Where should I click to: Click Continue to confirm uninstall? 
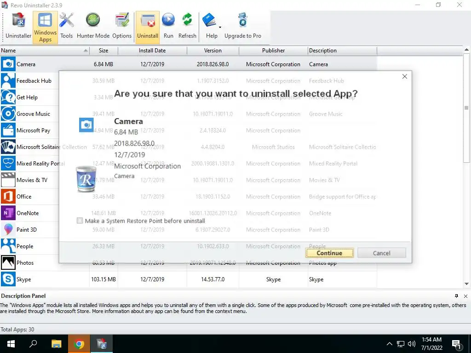(329, 253)
